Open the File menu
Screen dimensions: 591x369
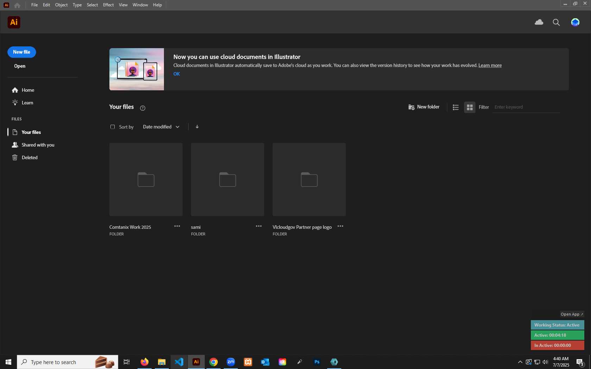coord(34,5)
